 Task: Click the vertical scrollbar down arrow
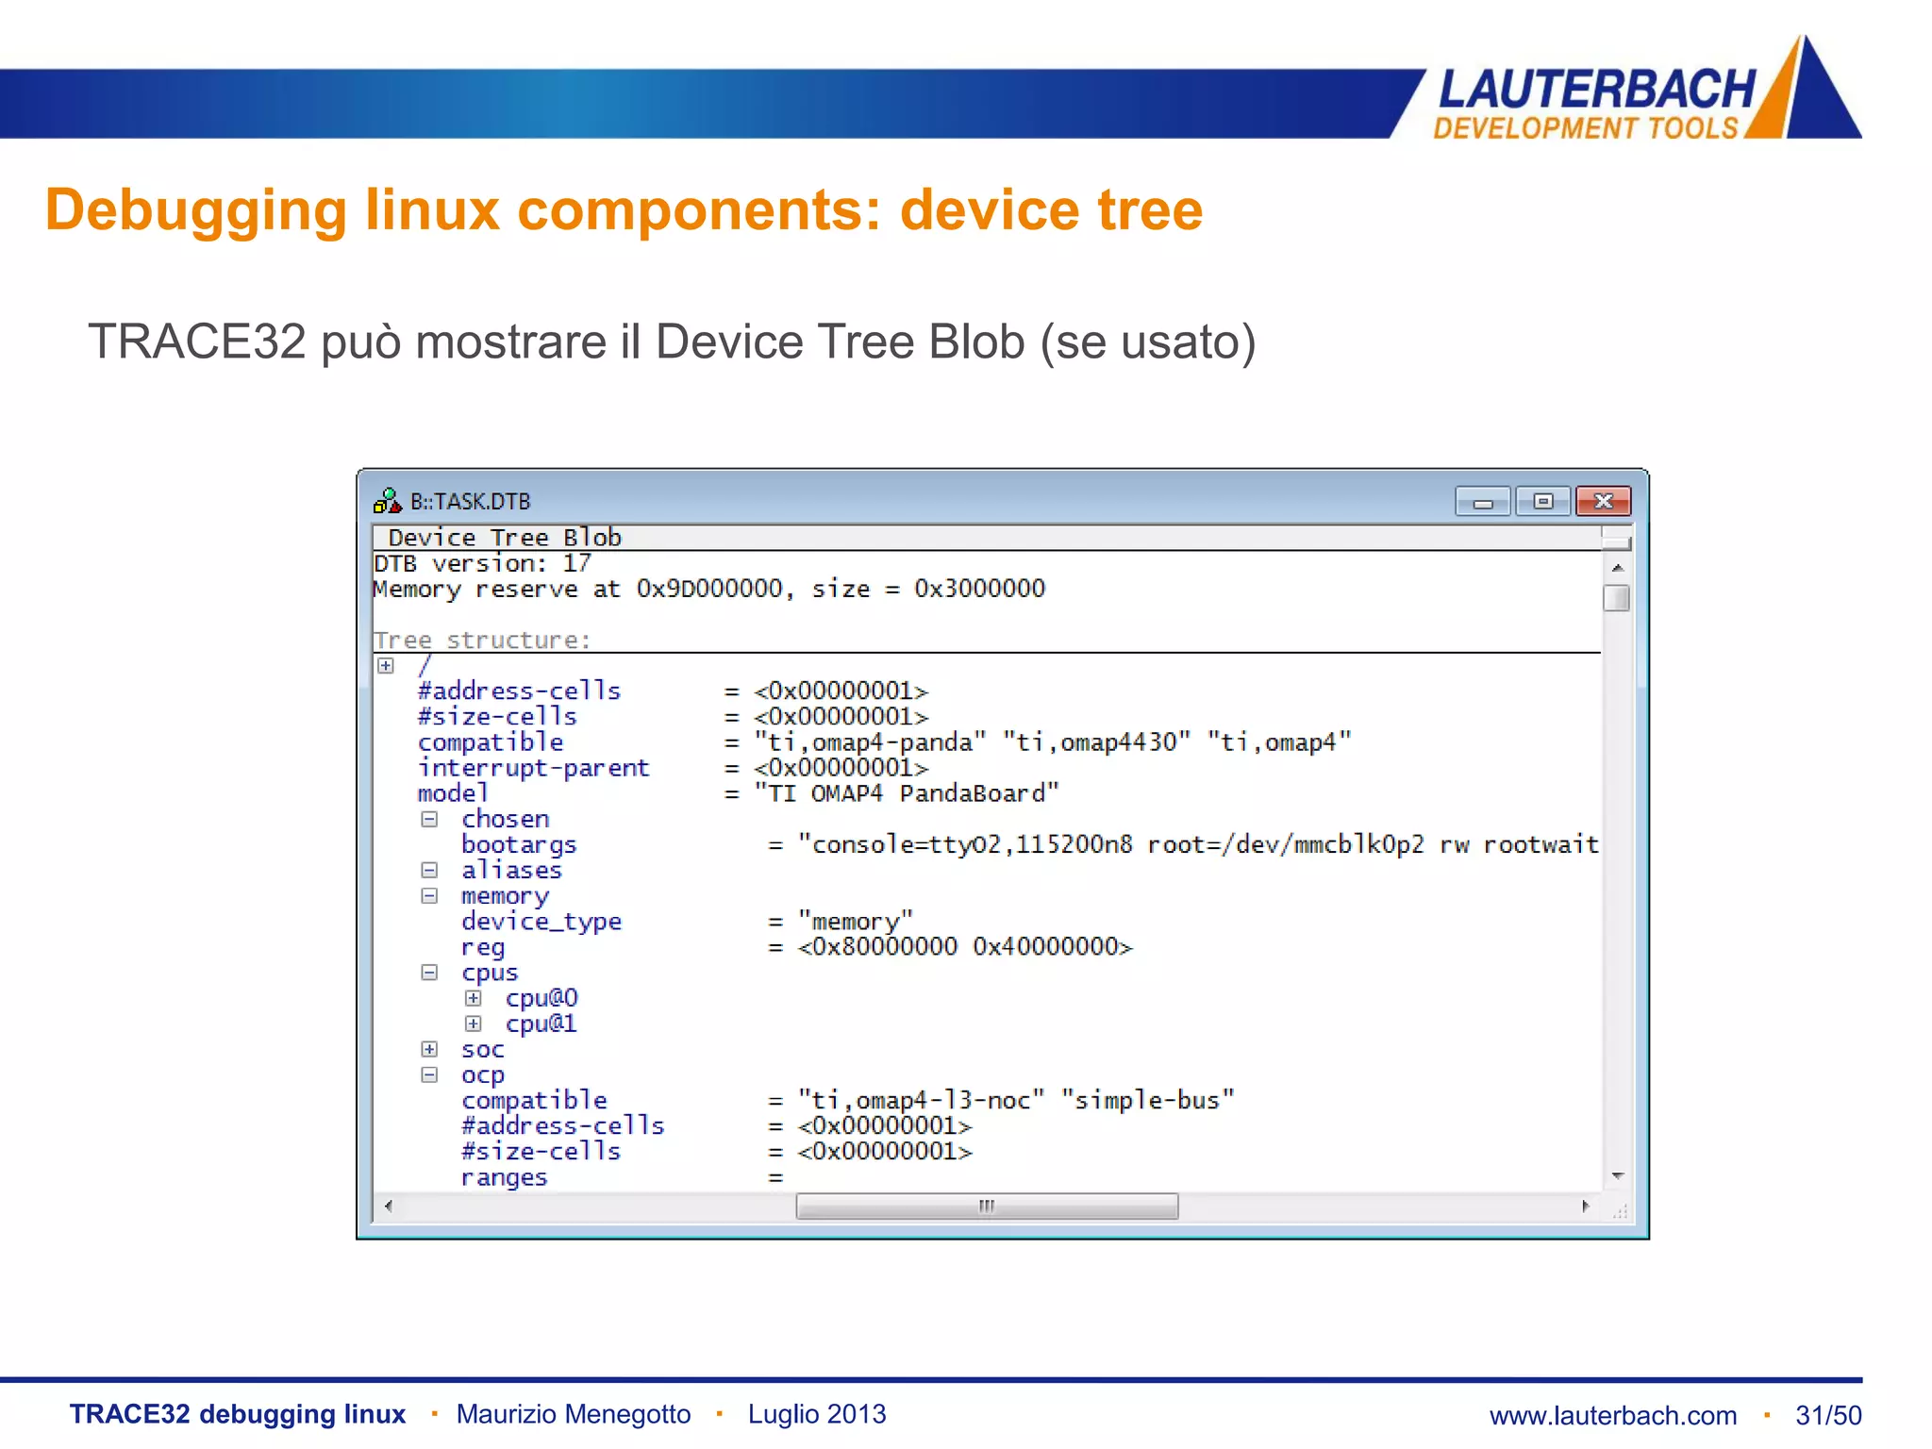point(1617,1176)
